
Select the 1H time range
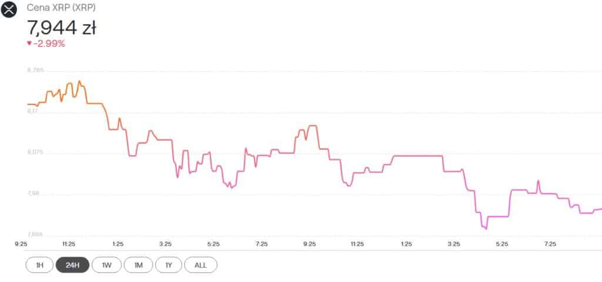click(x=39, y=265)
